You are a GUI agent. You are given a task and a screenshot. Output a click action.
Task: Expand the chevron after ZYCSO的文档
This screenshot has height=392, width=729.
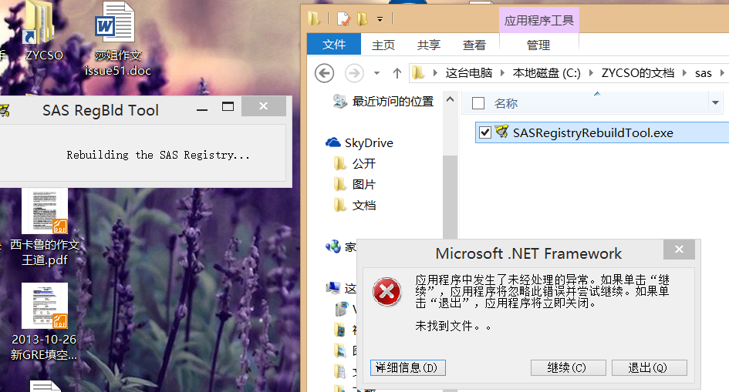coord(684,73)
